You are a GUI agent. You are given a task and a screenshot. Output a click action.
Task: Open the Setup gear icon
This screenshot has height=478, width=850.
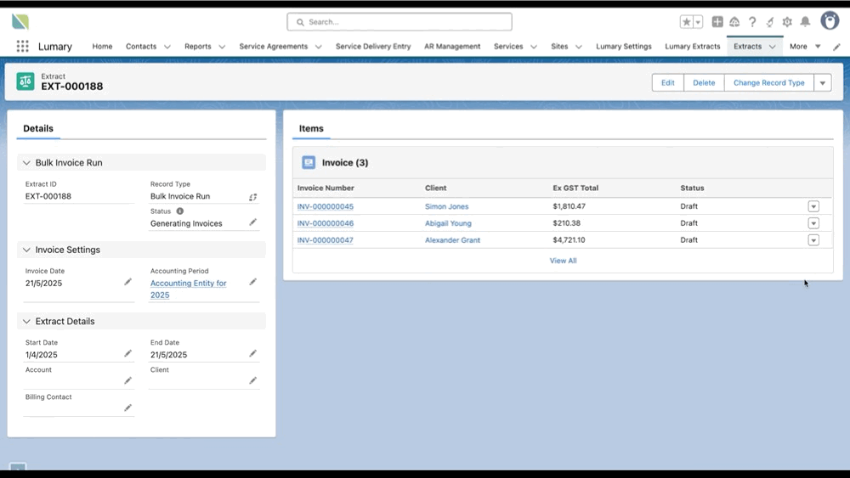(x=787, y=22)
